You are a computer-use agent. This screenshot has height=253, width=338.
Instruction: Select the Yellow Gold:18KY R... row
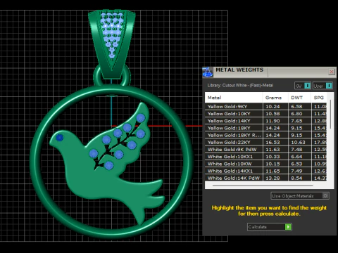[265, 135]
